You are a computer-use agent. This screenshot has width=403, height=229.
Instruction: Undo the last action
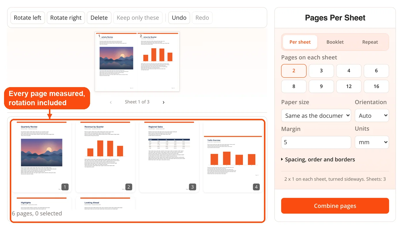[179, 18]
